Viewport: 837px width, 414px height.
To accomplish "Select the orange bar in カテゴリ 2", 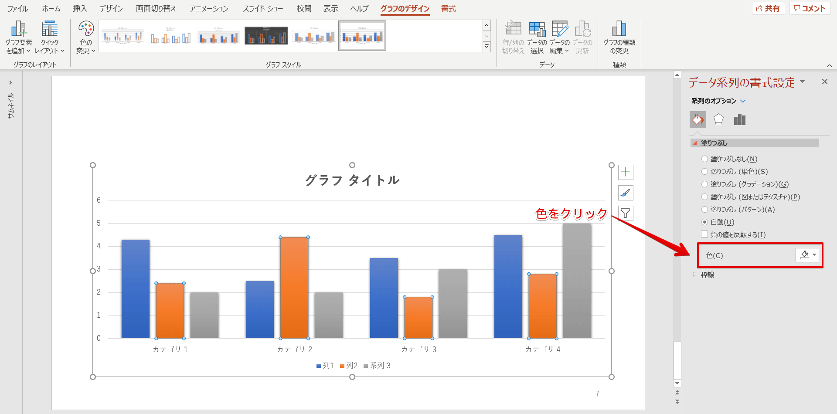I will [294, 288].
